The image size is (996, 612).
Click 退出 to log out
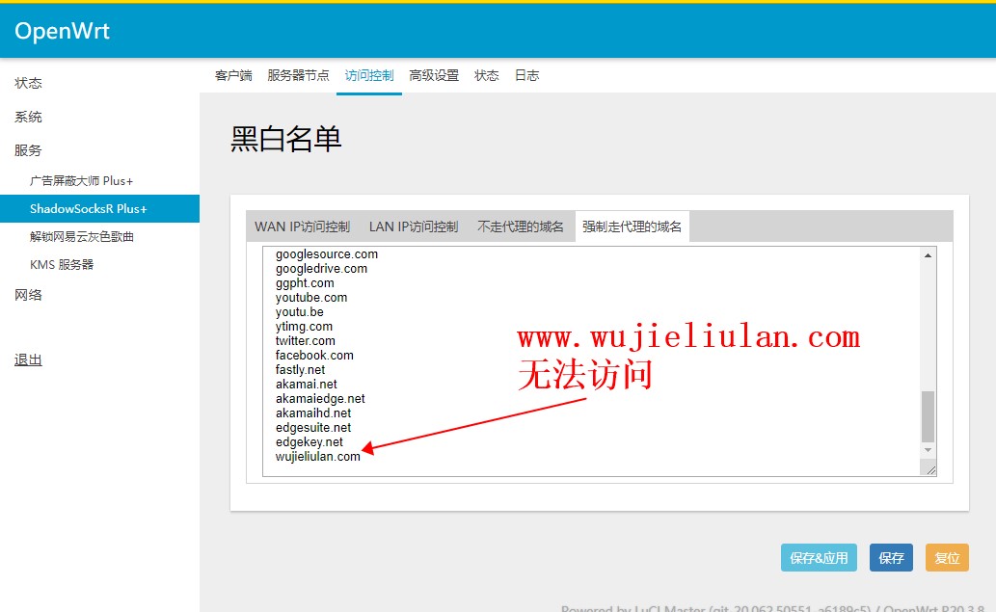coord(26,359)
